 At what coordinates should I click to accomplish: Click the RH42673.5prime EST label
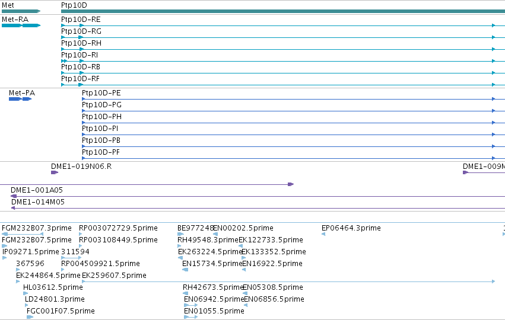click(213, 287)
